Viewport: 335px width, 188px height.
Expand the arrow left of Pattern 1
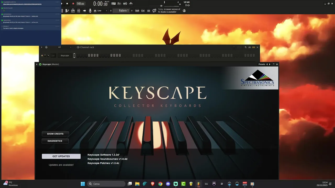point(111,11)
